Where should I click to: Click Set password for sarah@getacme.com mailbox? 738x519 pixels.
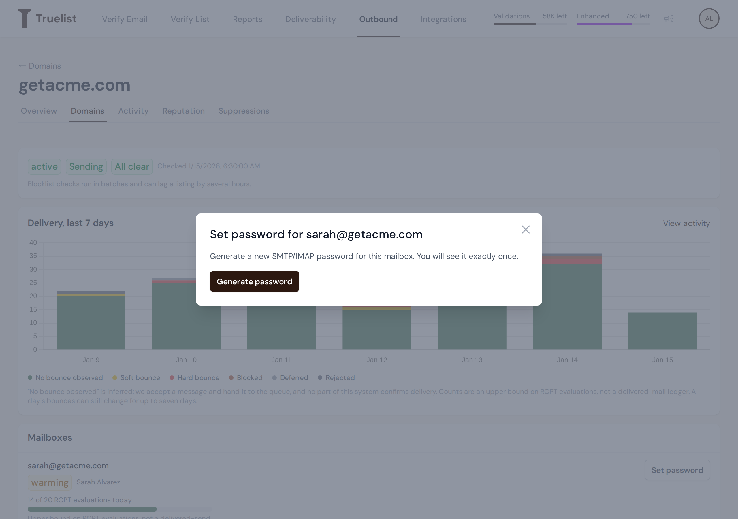[x=677, y=470]
